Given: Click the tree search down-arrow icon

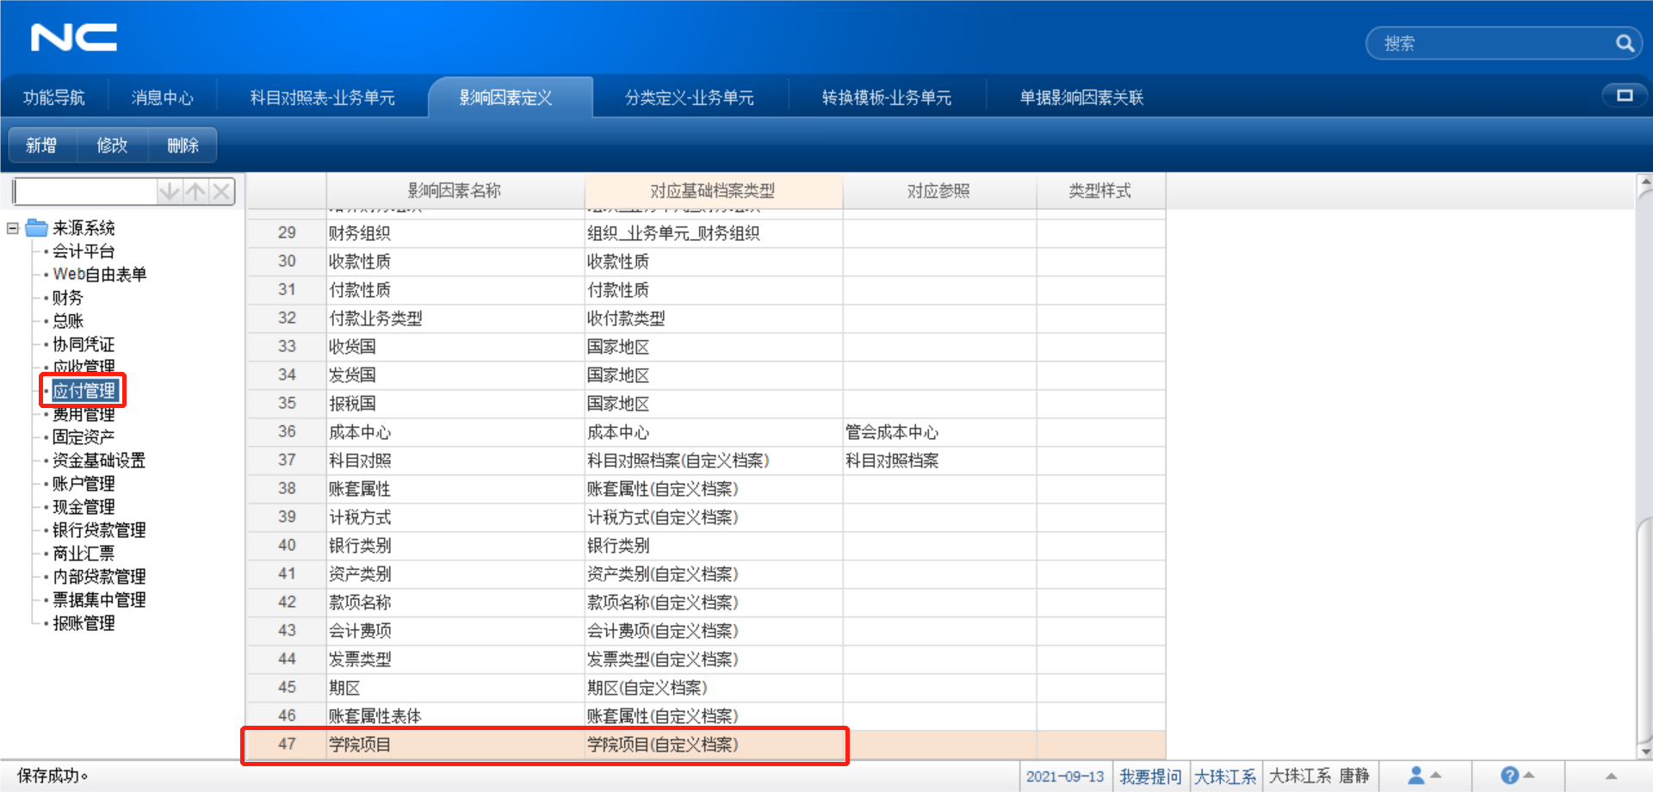Looking at the screenshot, I should pyautogui.click(x=169, y=190).
